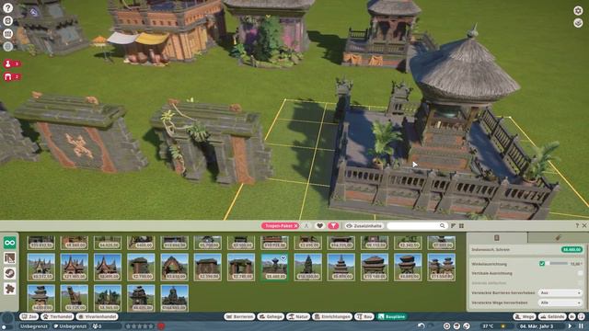Open the help question mark icon
This screenshot has height=331, width=589.
point(8,8)
